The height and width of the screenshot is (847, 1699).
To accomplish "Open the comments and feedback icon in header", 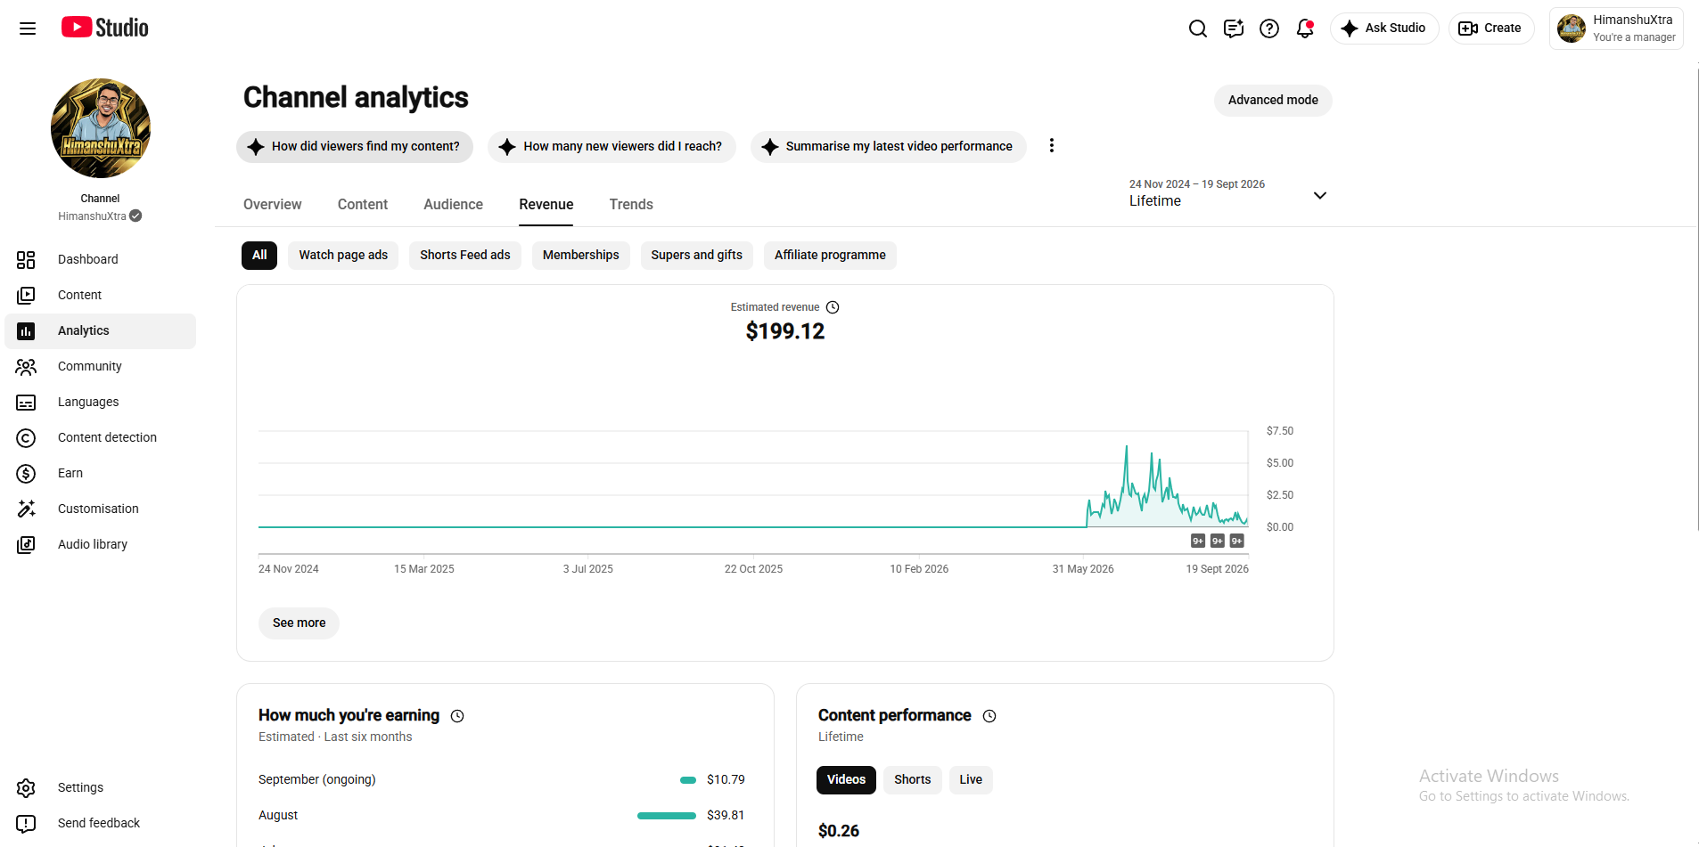I will coord(1234,29).
